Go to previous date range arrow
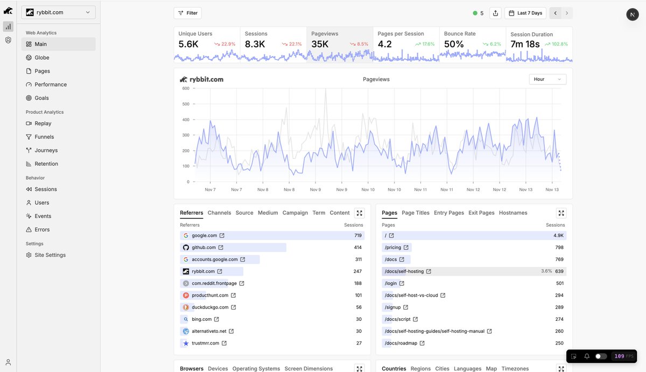 coord(555,13)
